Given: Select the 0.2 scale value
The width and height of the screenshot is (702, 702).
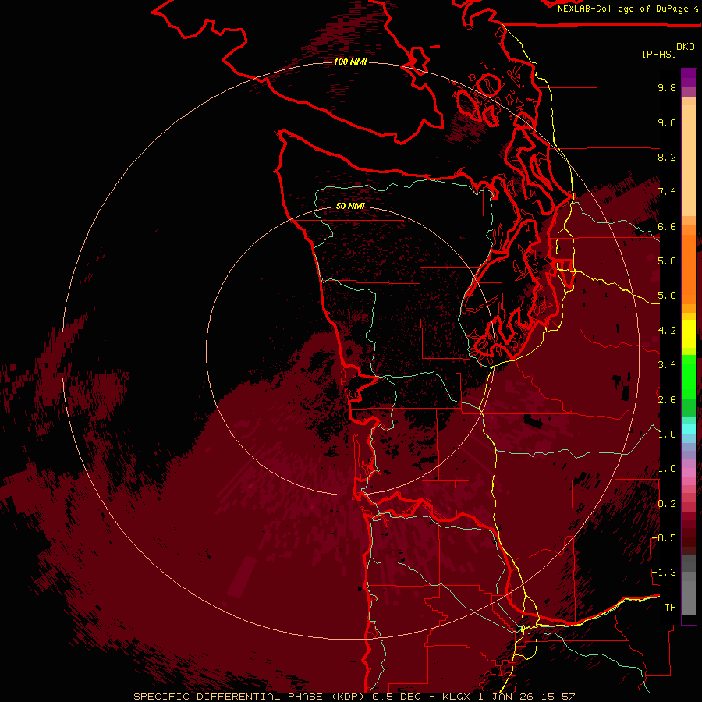Looking at the screenshot, I should click(667, 503).
